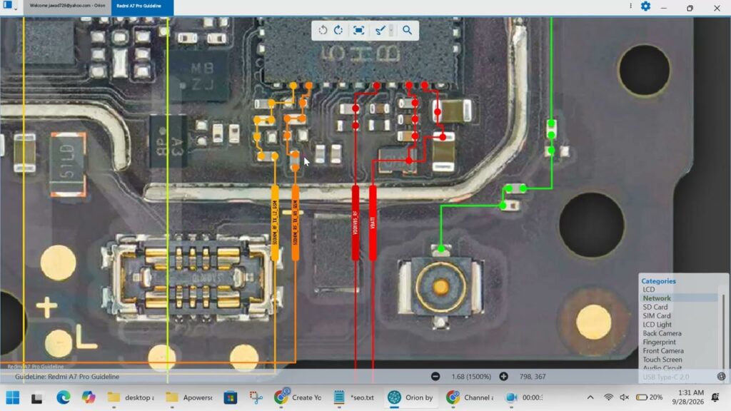Select the brush drawing tool
Viewport: 731px width, 411px height.
380,30
